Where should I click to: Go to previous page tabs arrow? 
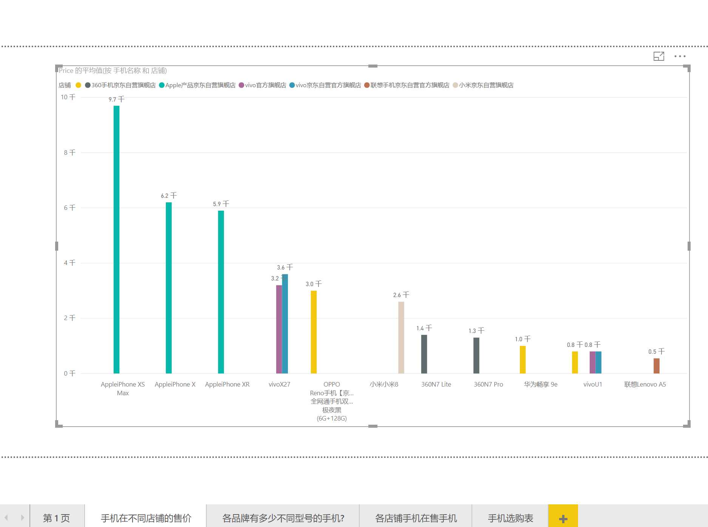click(6, 518)
